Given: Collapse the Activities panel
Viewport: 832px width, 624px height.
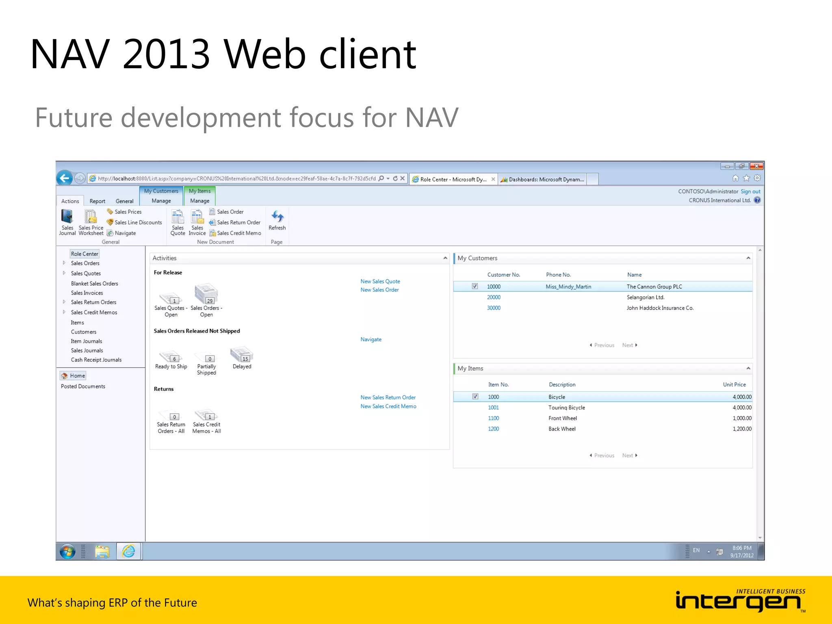Looking at the screenshot, I should pyautogui.click(x=445, y=258).
